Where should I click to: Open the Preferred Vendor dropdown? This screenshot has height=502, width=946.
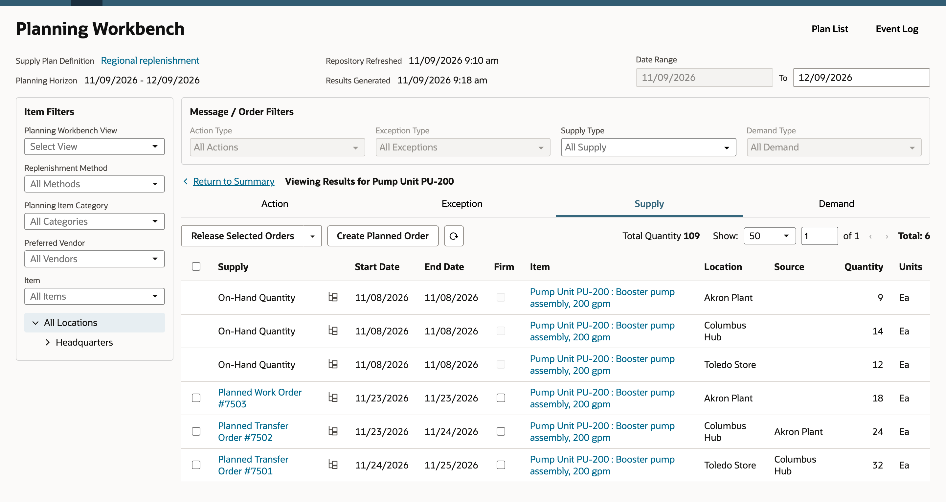click(x=94, y=259)
